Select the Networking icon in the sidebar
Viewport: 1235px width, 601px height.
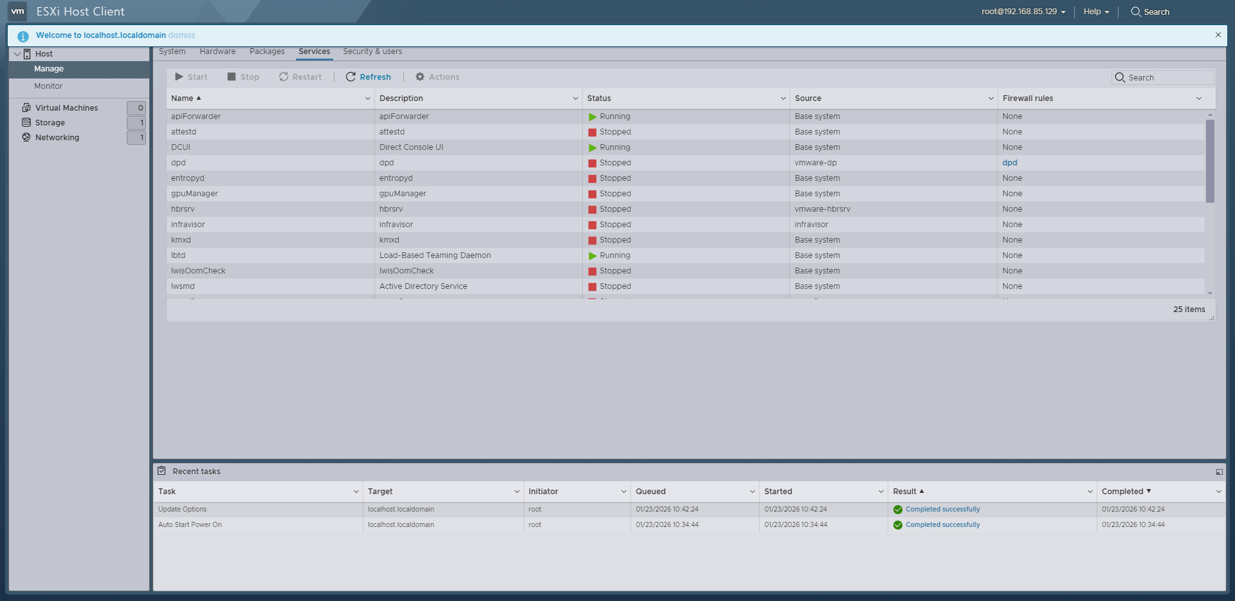pos(26,137)
